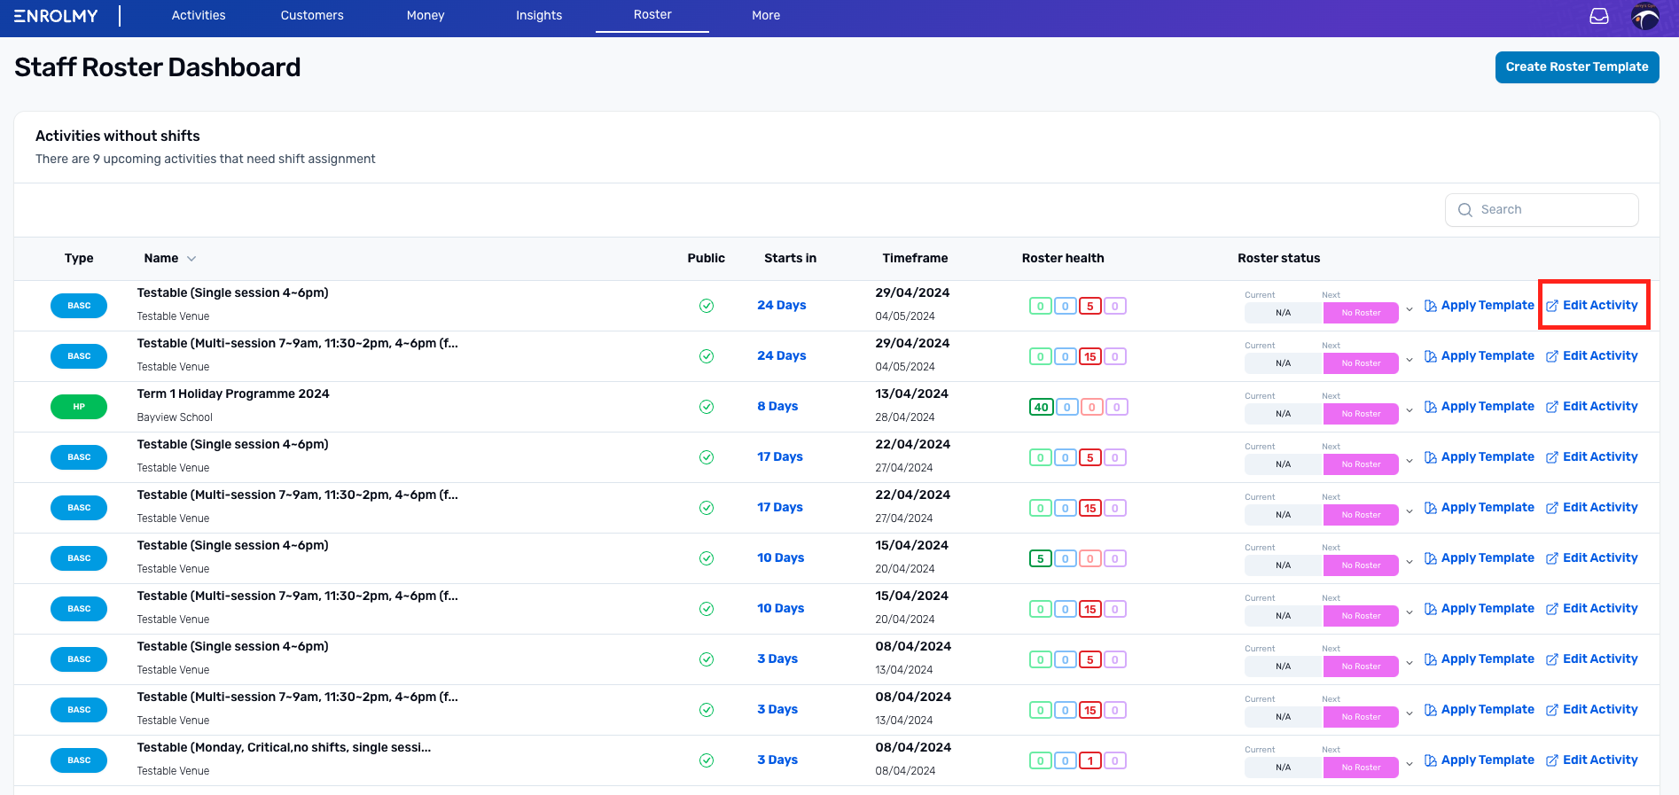Image resolution: width=1679 pixels, height=795 pixels.
Task: Expand roster status chevron of Single session 29/04/2024
Action: pos(1410,309)
